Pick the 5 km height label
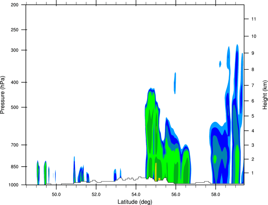 [x=253, y=116]
